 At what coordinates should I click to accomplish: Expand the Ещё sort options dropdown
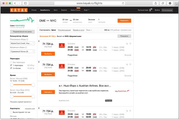89,30
